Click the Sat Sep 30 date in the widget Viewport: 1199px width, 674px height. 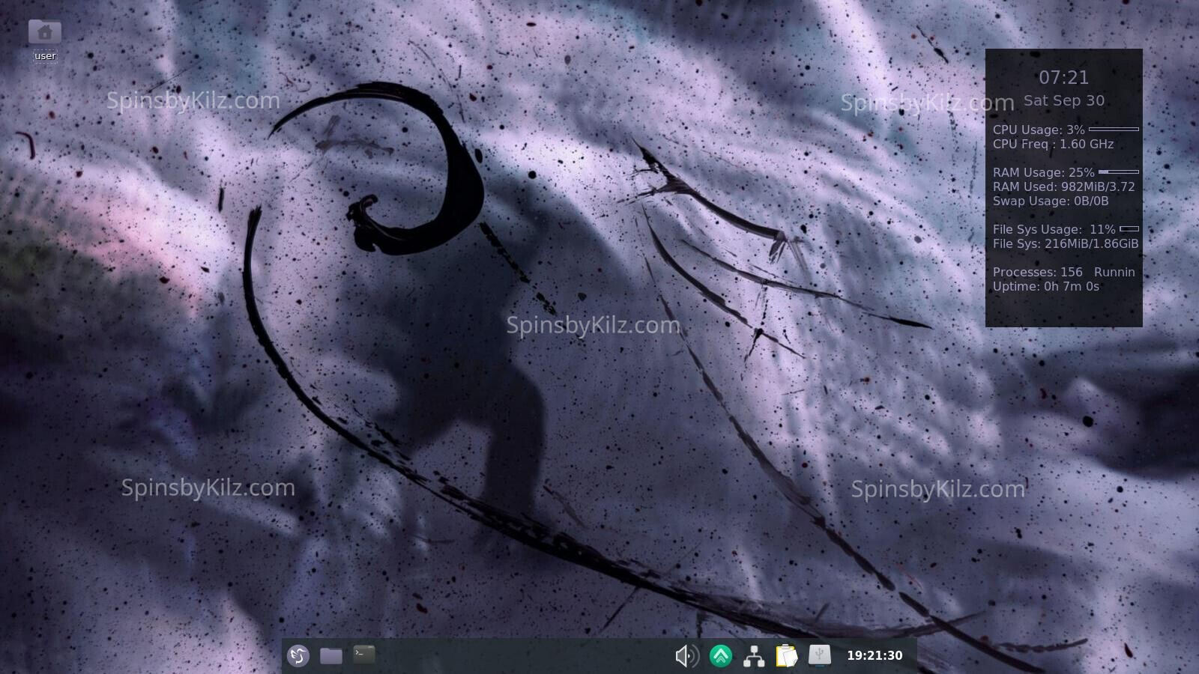1063,100
